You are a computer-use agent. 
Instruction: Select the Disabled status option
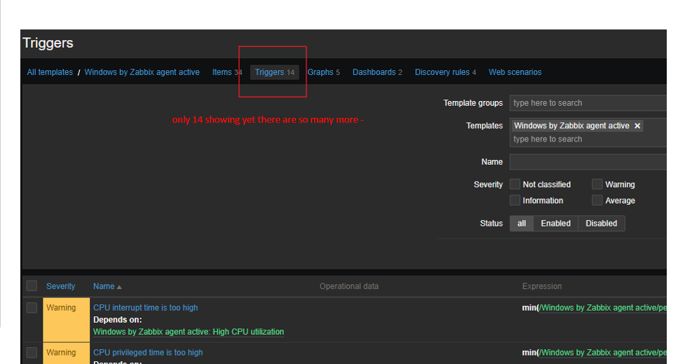coord(601,223)
